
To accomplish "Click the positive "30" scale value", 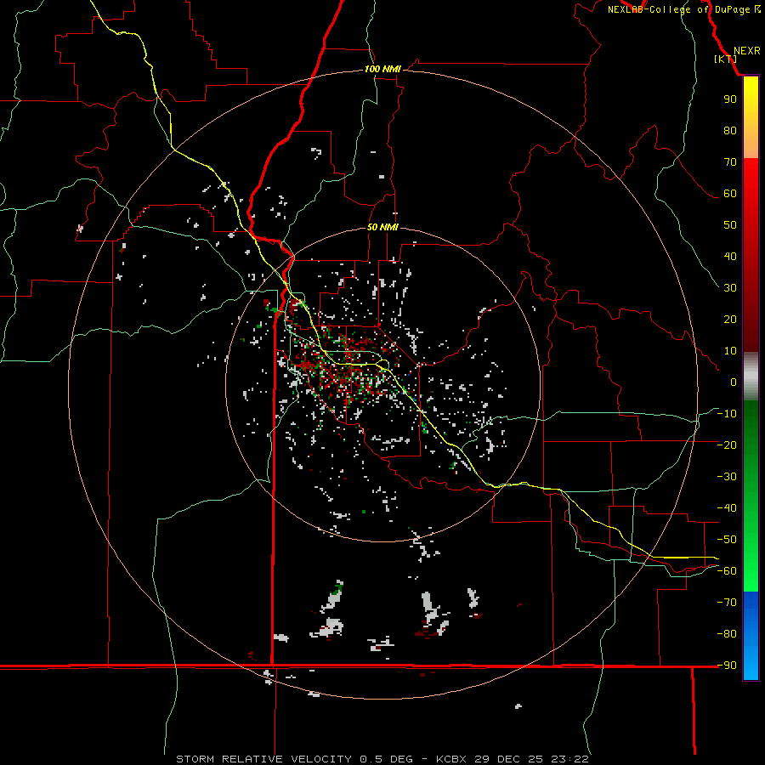I will point(730,288).
